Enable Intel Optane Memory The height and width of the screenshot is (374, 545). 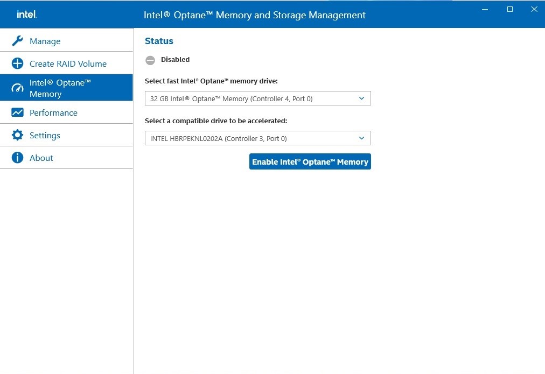[310, 161]
